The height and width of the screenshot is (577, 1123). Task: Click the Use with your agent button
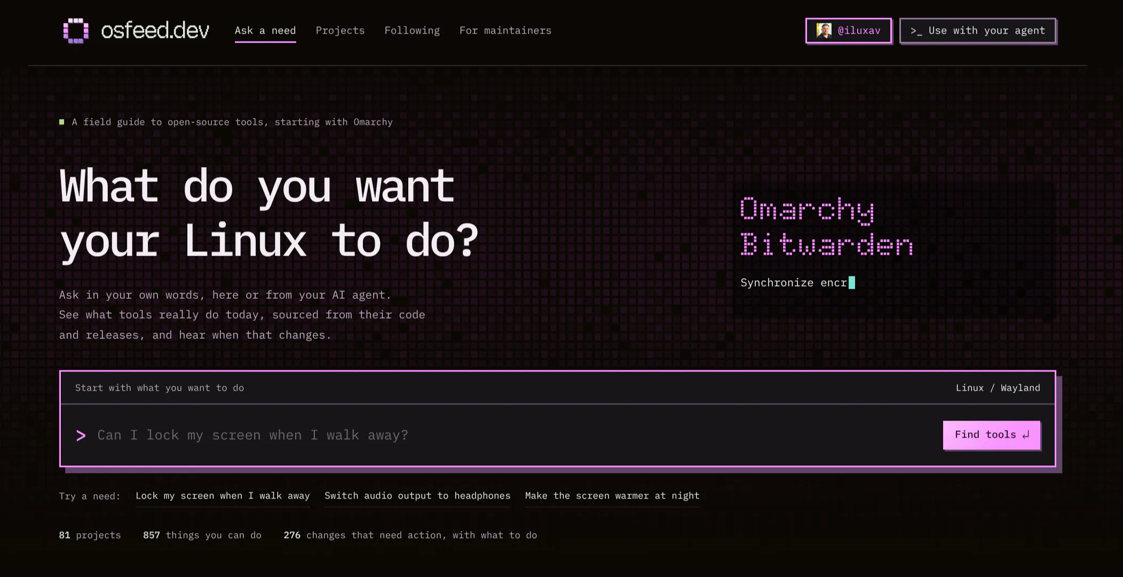point(978,30)
